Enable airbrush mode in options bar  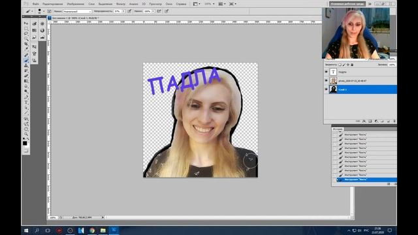coord(159,11)
